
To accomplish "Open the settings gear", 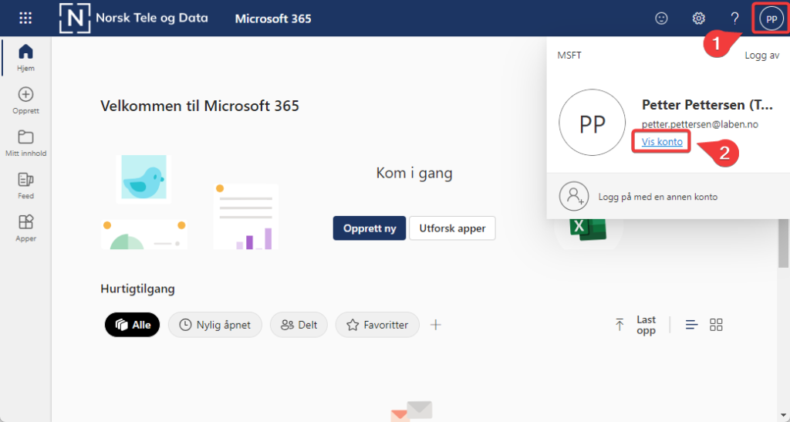I will click(x=698, y=19).
